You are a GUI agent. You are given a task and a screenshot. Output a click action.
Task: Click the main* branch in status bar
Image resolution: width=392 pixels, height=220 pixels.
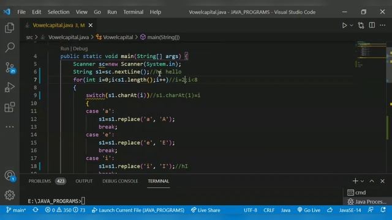[x=16, y=210]
